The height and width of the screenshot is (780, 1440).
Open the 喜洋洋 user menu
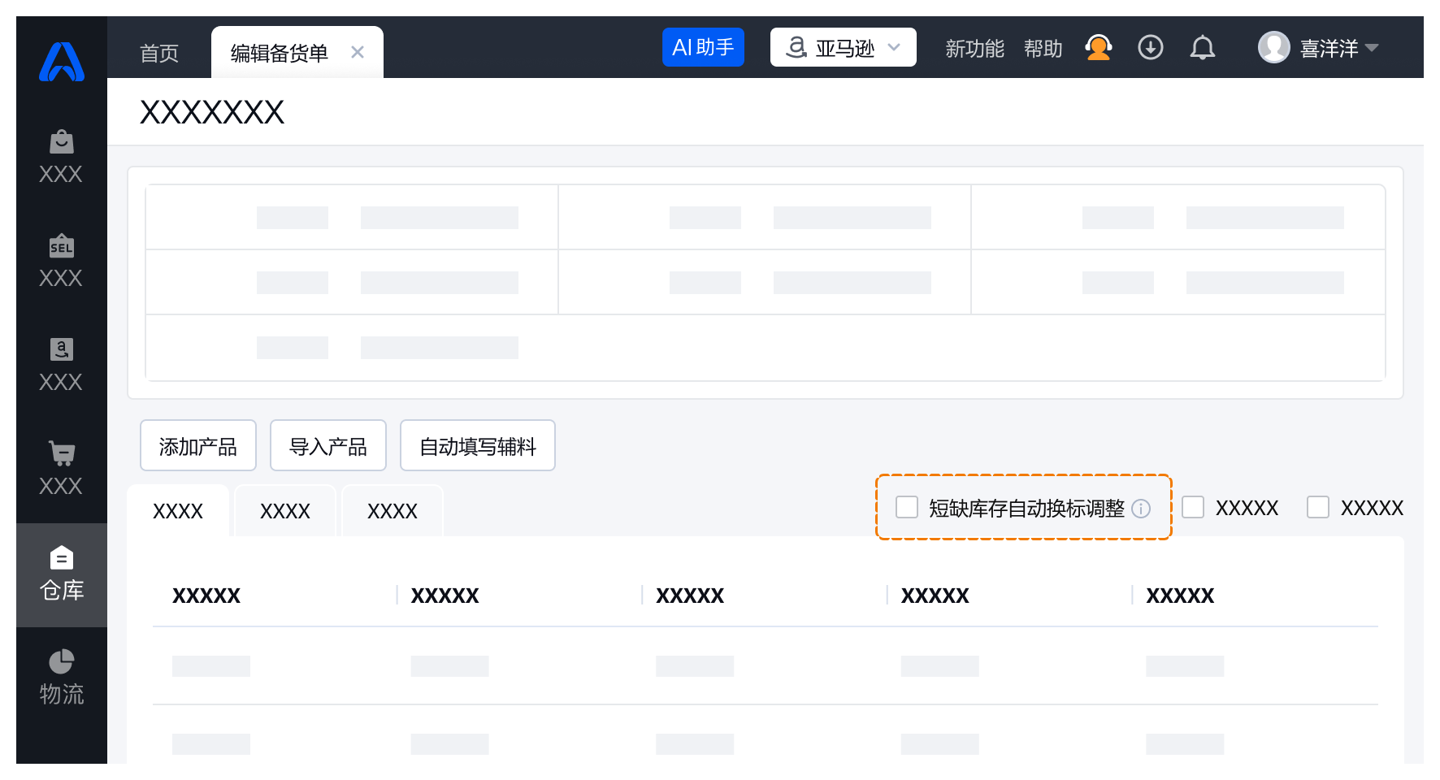[x=1339, y=49]
